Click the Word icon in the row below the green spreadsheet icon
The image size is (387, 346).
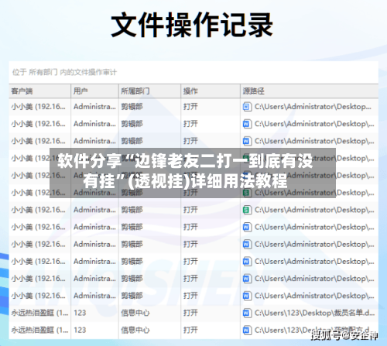(246, 227)
